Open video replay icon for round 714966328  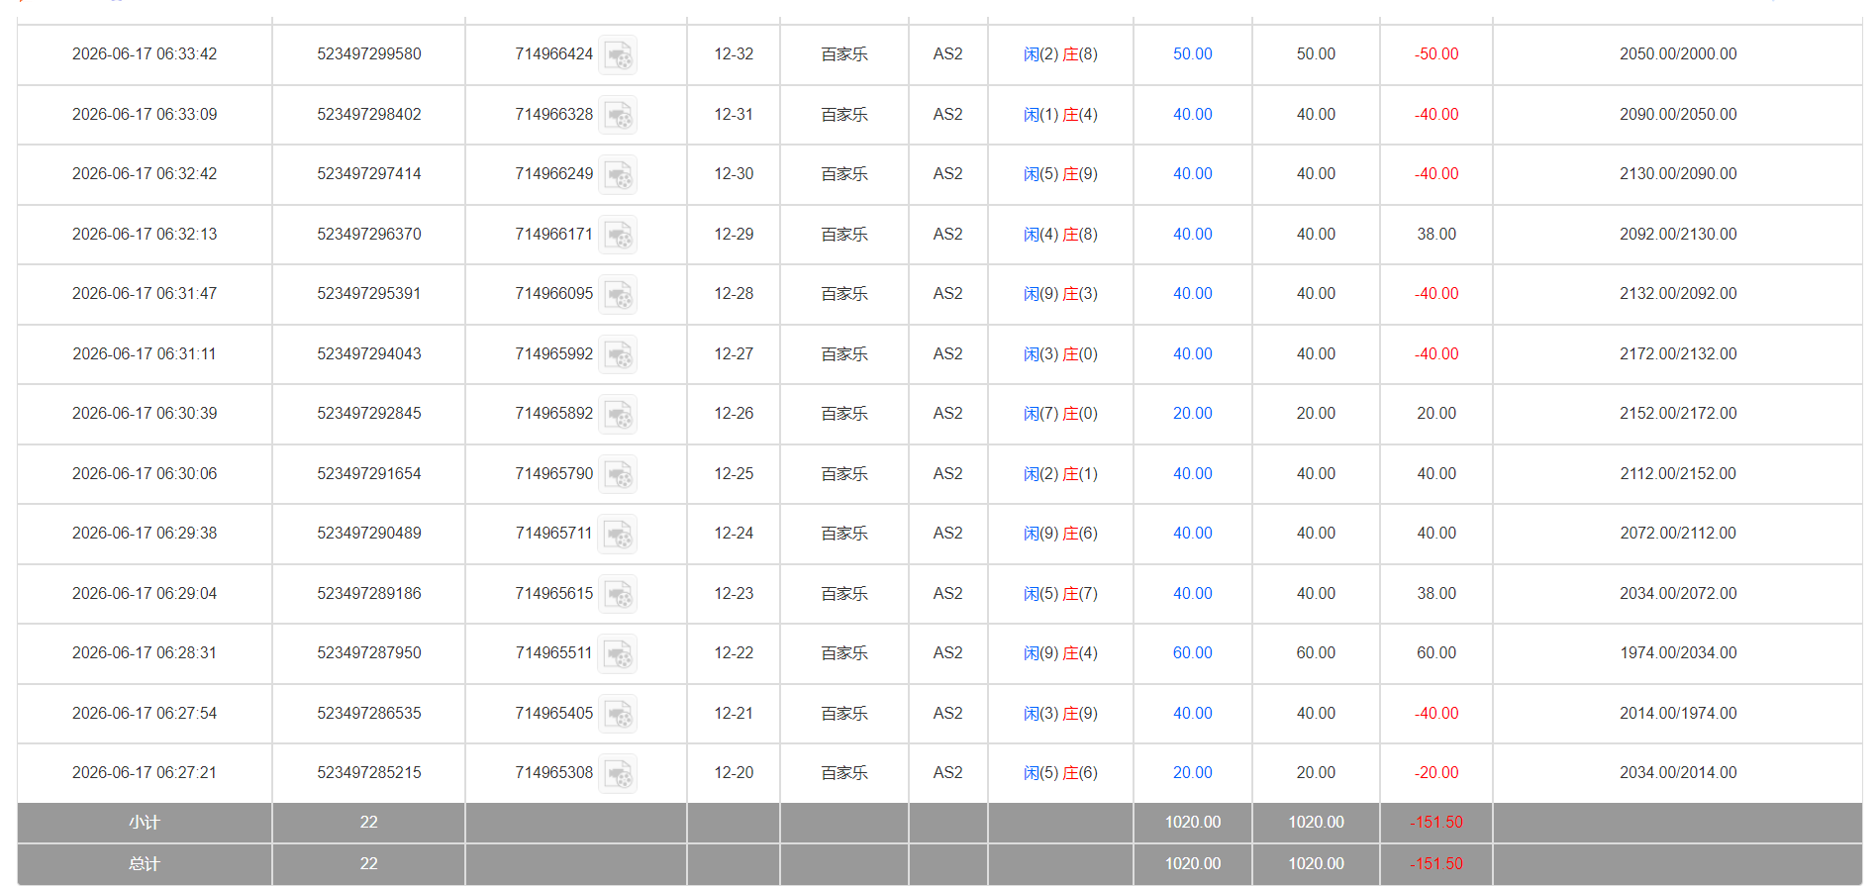coord(618,115)
